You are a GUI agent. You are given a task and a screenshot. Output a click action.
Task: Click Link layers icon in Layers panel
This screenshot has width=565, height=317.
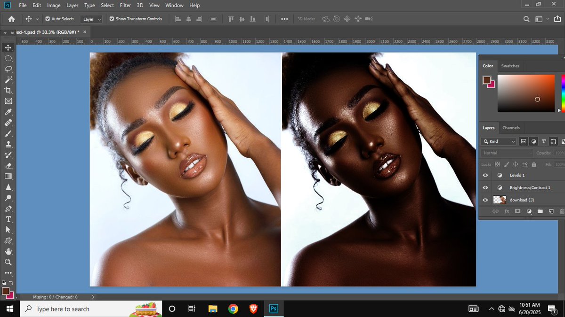495,212
